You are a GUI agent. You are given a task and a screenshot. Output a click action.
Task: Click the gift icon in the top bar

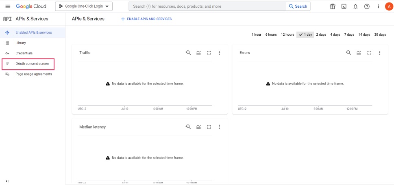tap(333, 6)
